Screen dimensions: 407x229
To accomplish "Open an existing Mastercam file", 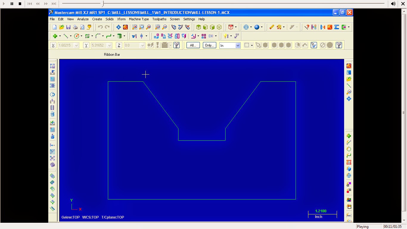I will pos(62,27).
